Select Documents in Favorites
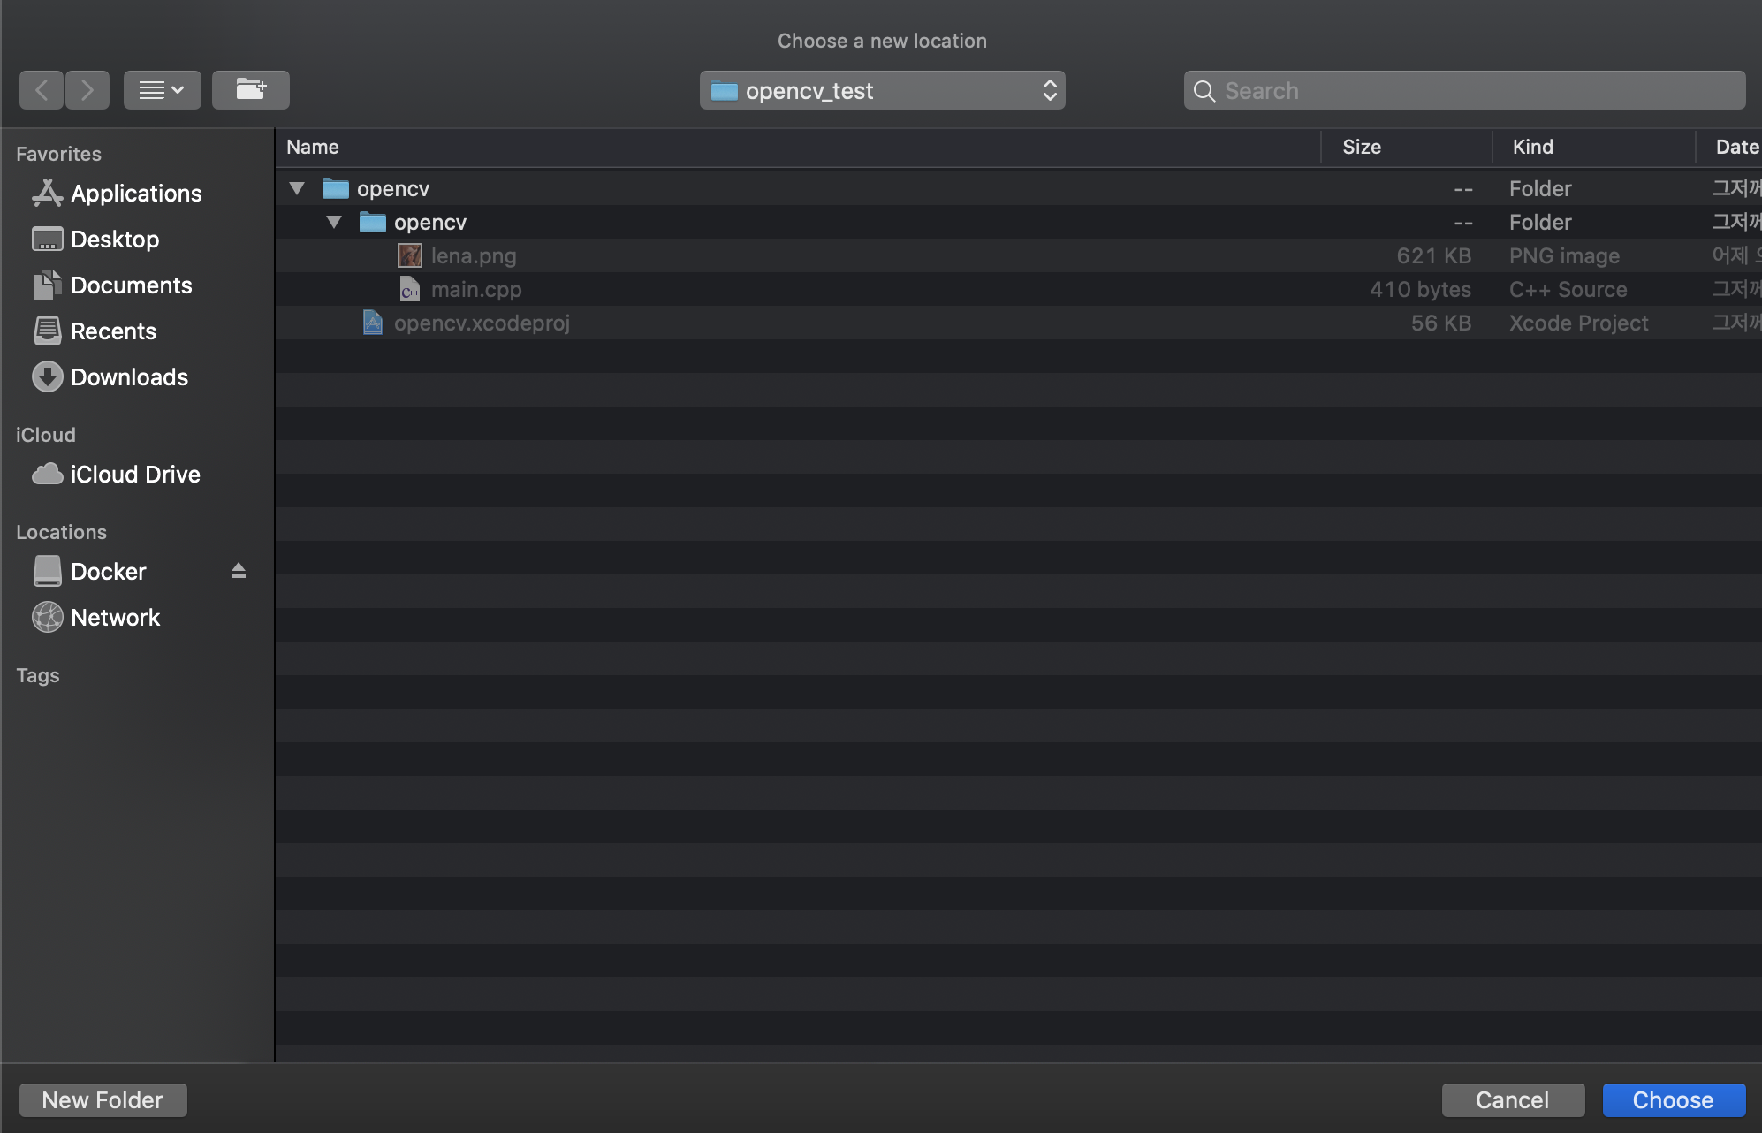1762x1133 pixels. pos(131,285)
